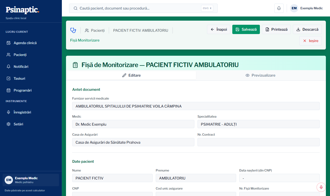Click Furnizor servicii medicale field
This screenshot has height=196, width=330.
click(x=196, y=106)
